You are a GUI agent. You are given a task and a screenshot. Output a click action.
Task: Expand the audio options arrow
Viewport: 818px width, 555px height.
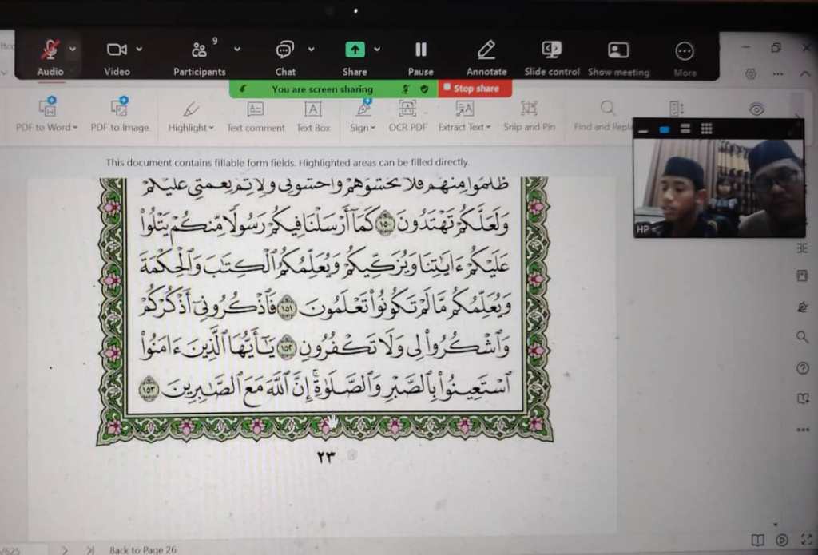coord(73,49)
